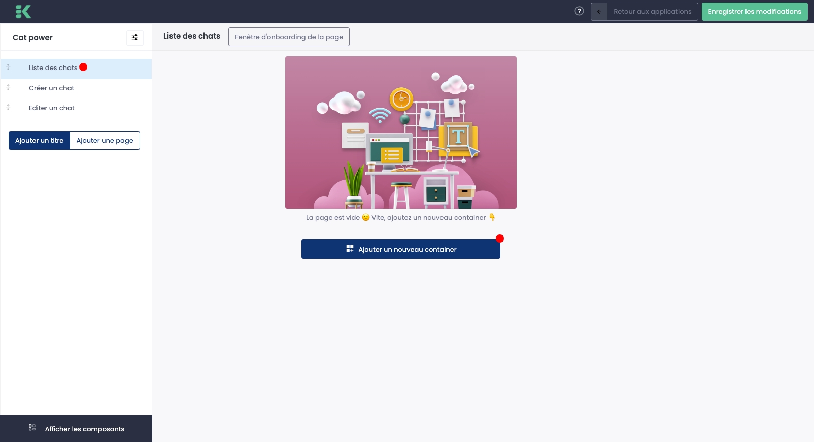Open Fenêtre d'onboarding de la page
Image resolution: width=814 pixels, height=442 pixels.
pos(289,37)
